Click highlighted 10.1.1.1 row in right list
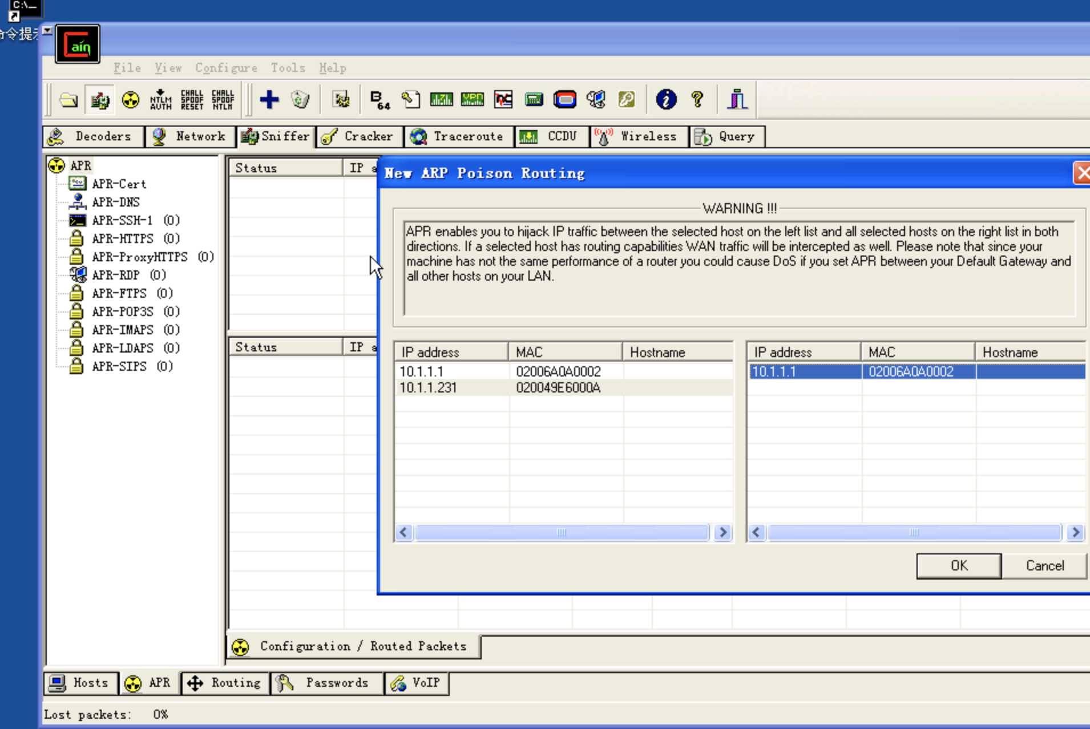The image size is (1090, 729). (x=917, y=372)
